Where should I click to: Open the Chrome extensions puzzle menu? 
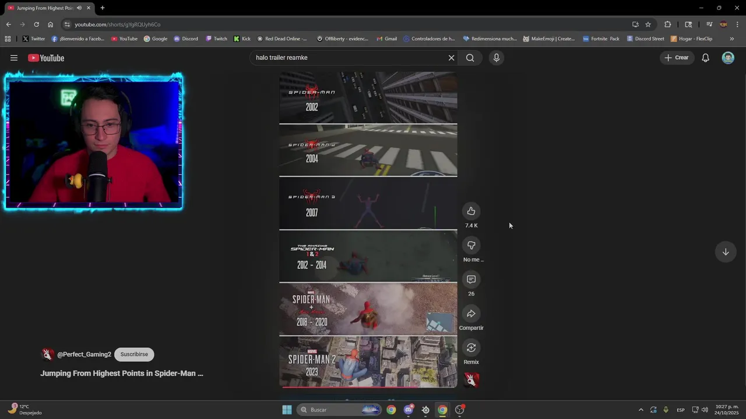coord(667,24)
